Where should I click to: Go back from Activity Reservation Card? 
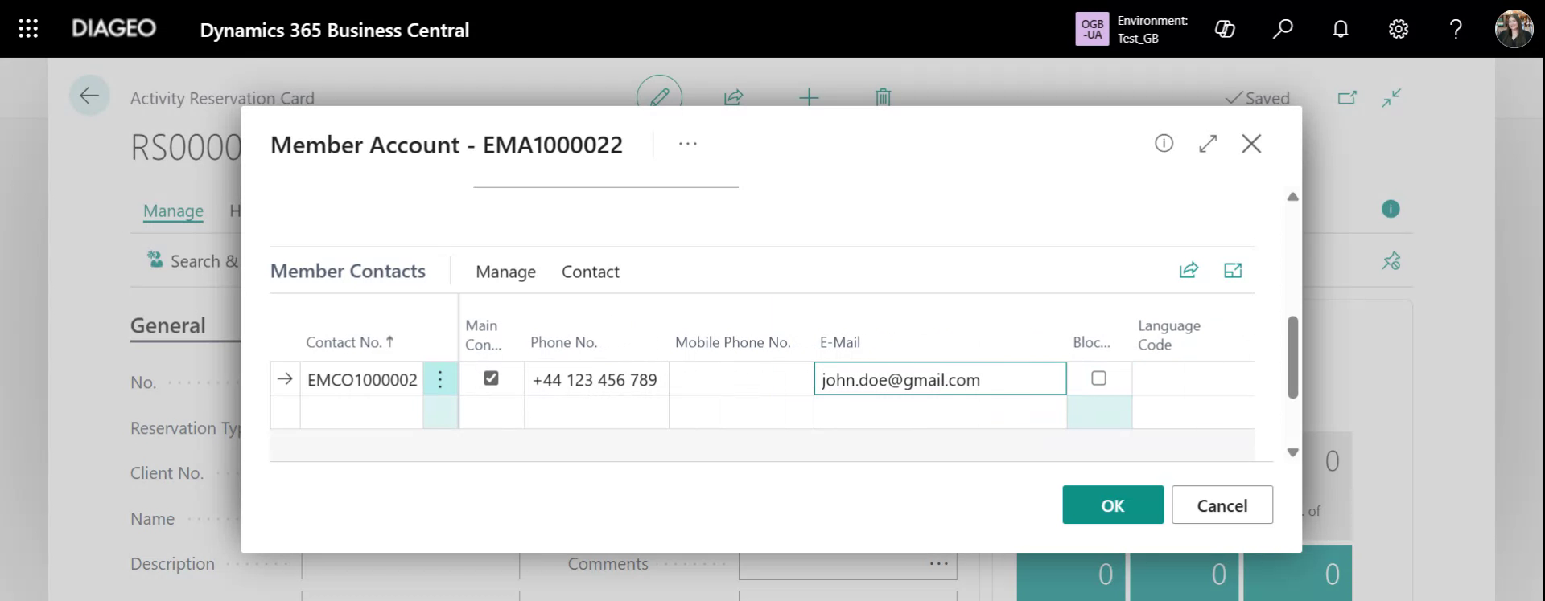89,96
